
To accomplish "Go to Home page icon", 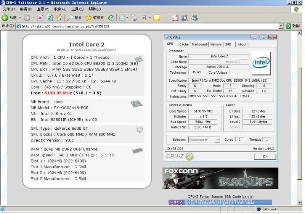I will 59,18.
